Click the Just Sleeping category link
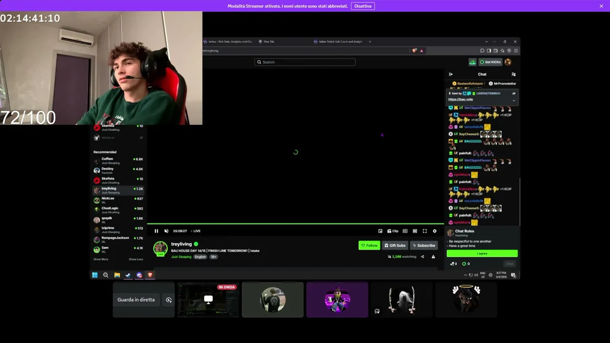Image resolution: width=610 pixels, height=343 pixels. 181,257
